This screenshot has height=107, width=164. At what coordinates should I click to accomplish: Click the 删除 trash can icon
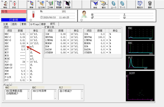click(x=150, y=4)
